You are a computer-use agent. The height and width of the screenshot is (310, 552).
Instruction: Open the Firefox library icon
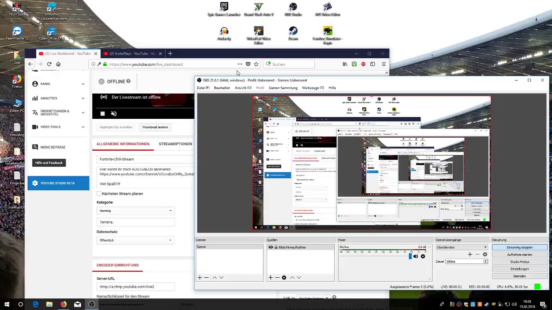(x=345, y=64)
